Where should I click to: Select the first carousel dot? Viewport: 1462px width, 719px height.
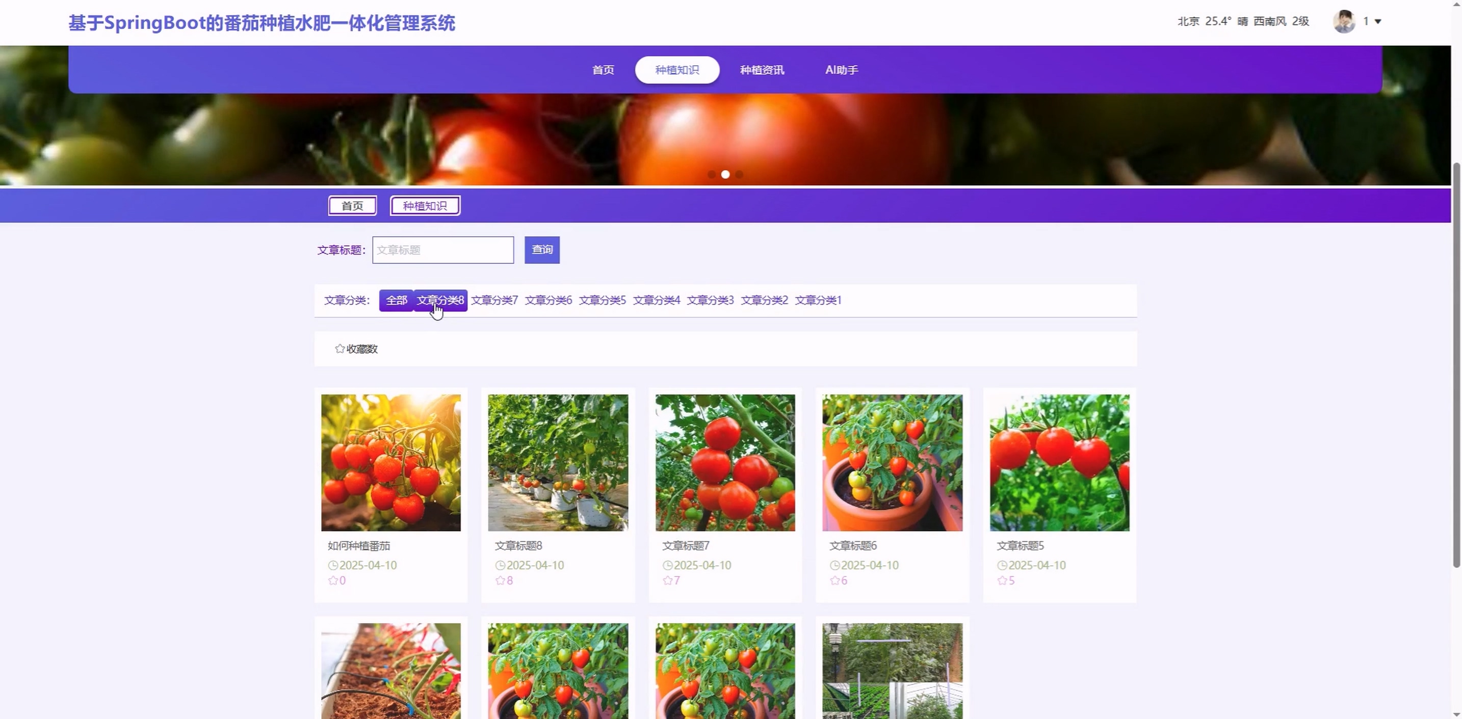[712, 175]
